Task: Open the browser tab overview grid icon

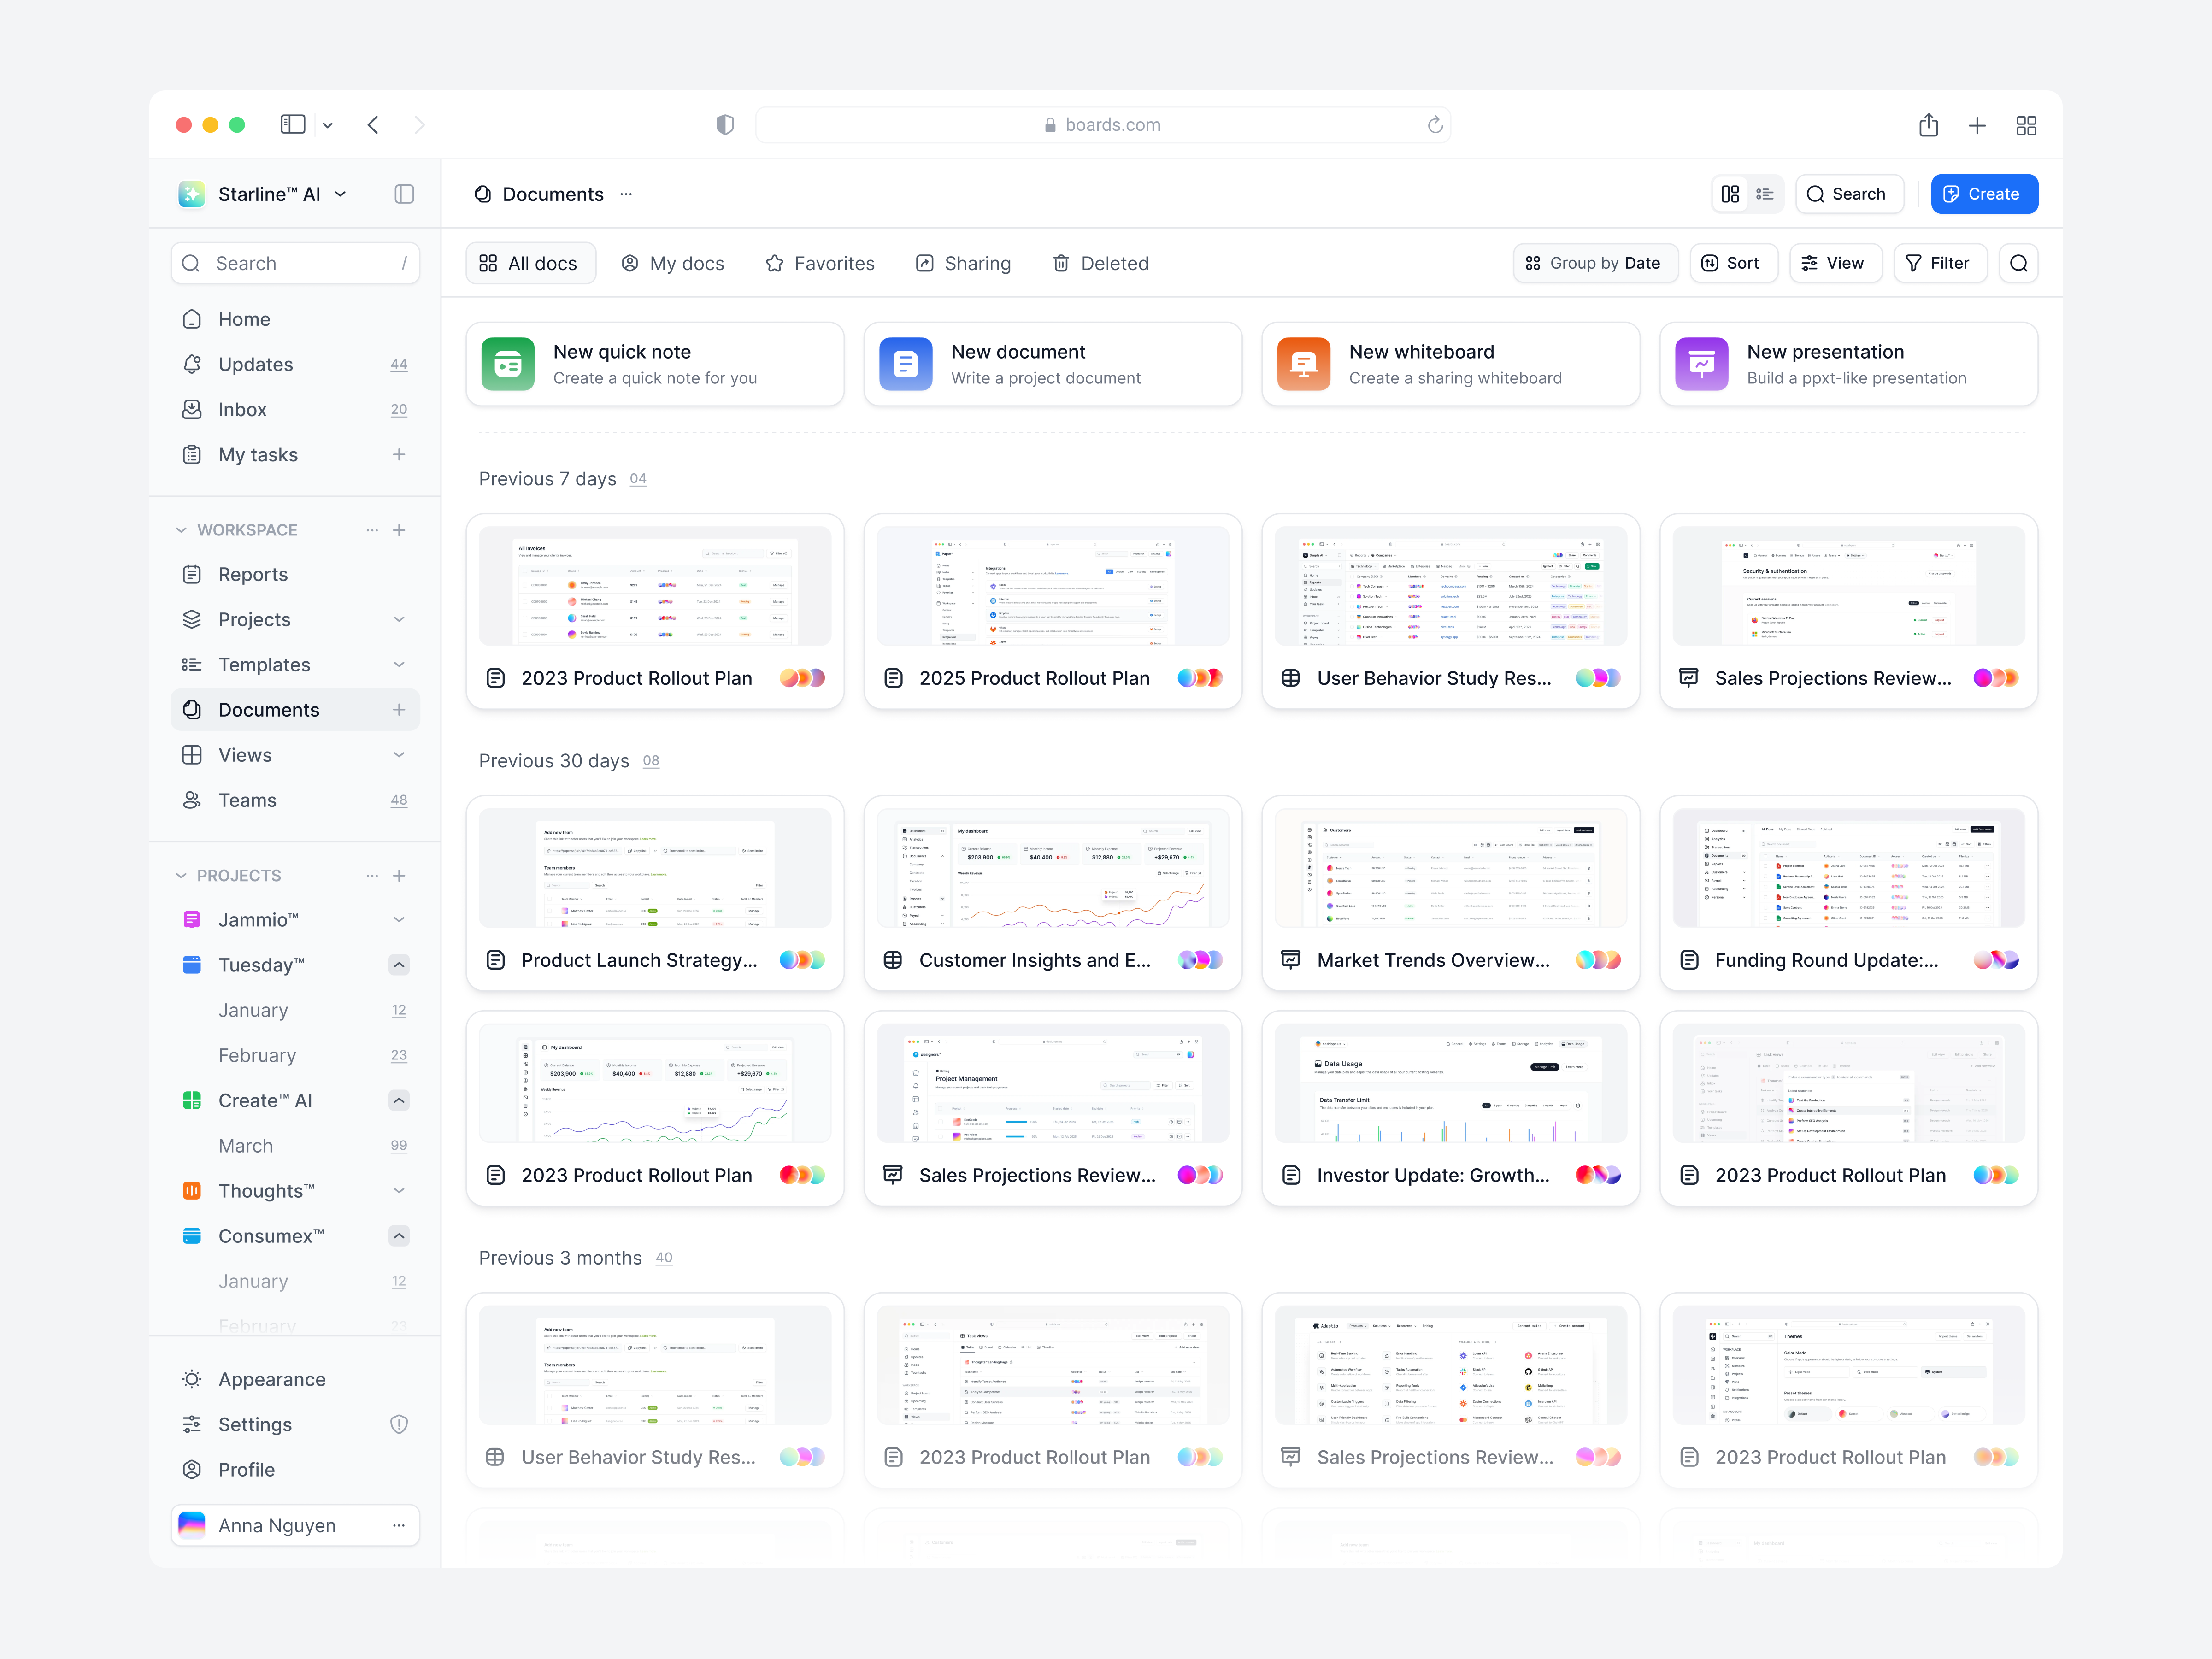Action: tap(2026, 125)
